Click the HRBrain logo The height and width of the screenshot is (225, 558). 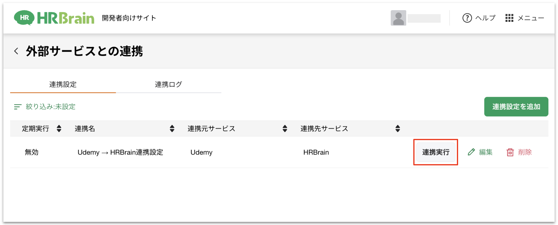(x=54, y=18)
